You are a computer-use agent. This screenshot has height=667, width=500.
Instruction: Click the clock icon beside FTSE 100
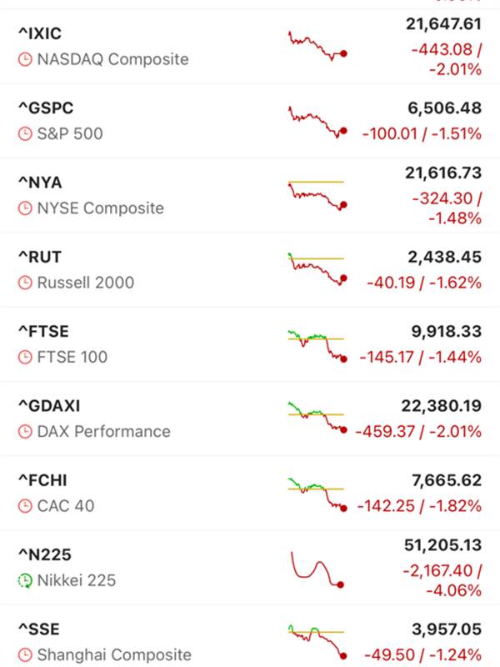(25, 357)
